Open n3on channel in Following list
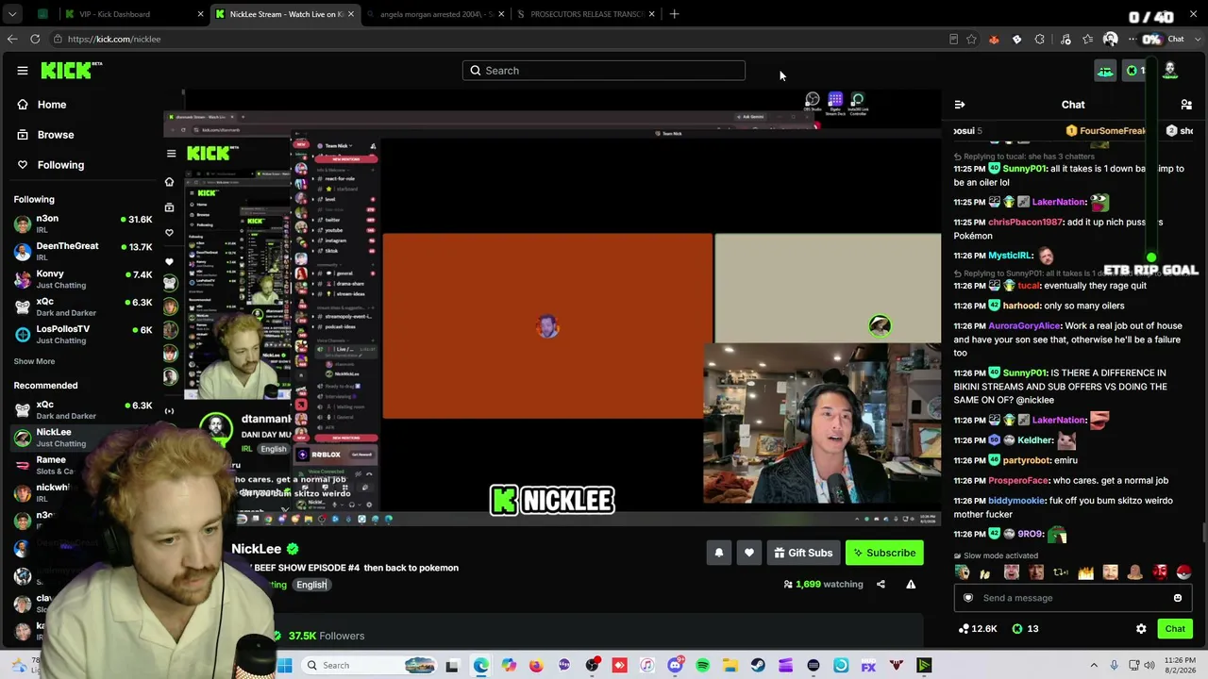Image resolution: width=1208 pixels, height=679 pixels. click(83, 224)
